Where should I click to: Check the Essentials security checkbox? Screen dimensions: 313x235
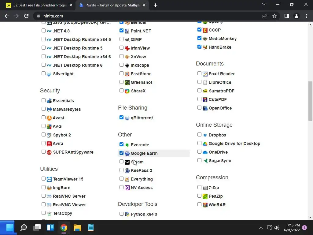pyautogui.click(x=43, y=100)
